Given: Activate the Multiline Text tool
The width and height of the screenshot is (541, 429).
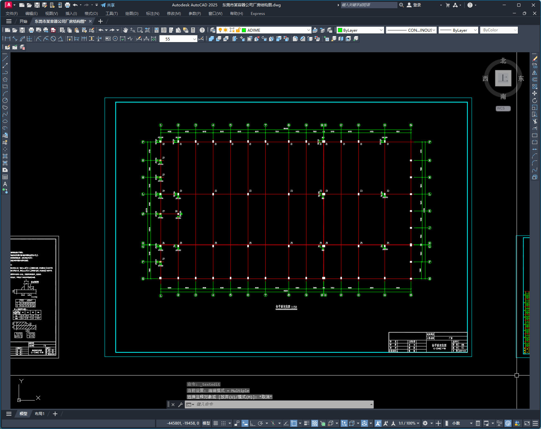Looking at the screenshot, I should (5, 184).
